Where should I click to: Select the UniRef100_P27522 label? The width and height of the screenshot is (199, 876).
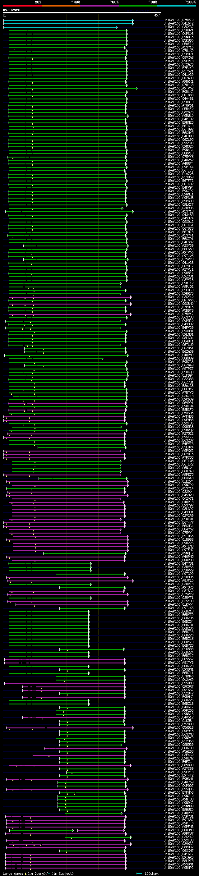click(178, 433)
